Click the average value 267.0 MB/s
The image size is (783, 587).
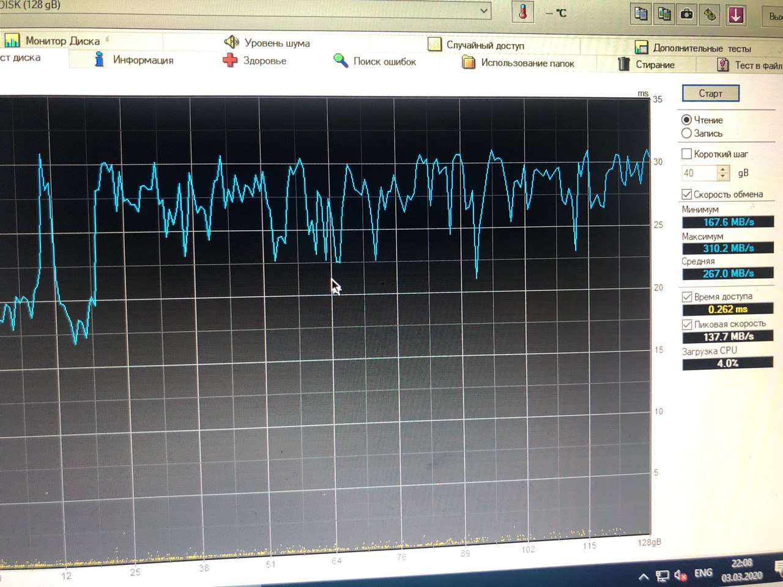coord(728,273)
